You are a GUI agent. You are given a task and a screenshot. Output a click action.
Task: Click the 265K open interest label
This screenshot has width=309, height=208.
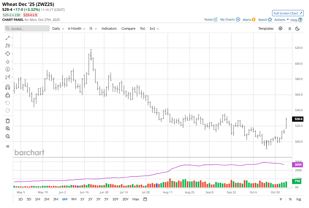298,165
